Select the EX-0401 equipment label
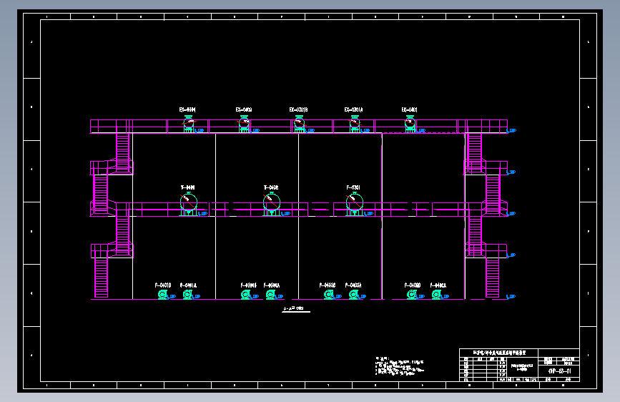Image resolution: width=620 pixels, height=402 pixels. point(409,109)
